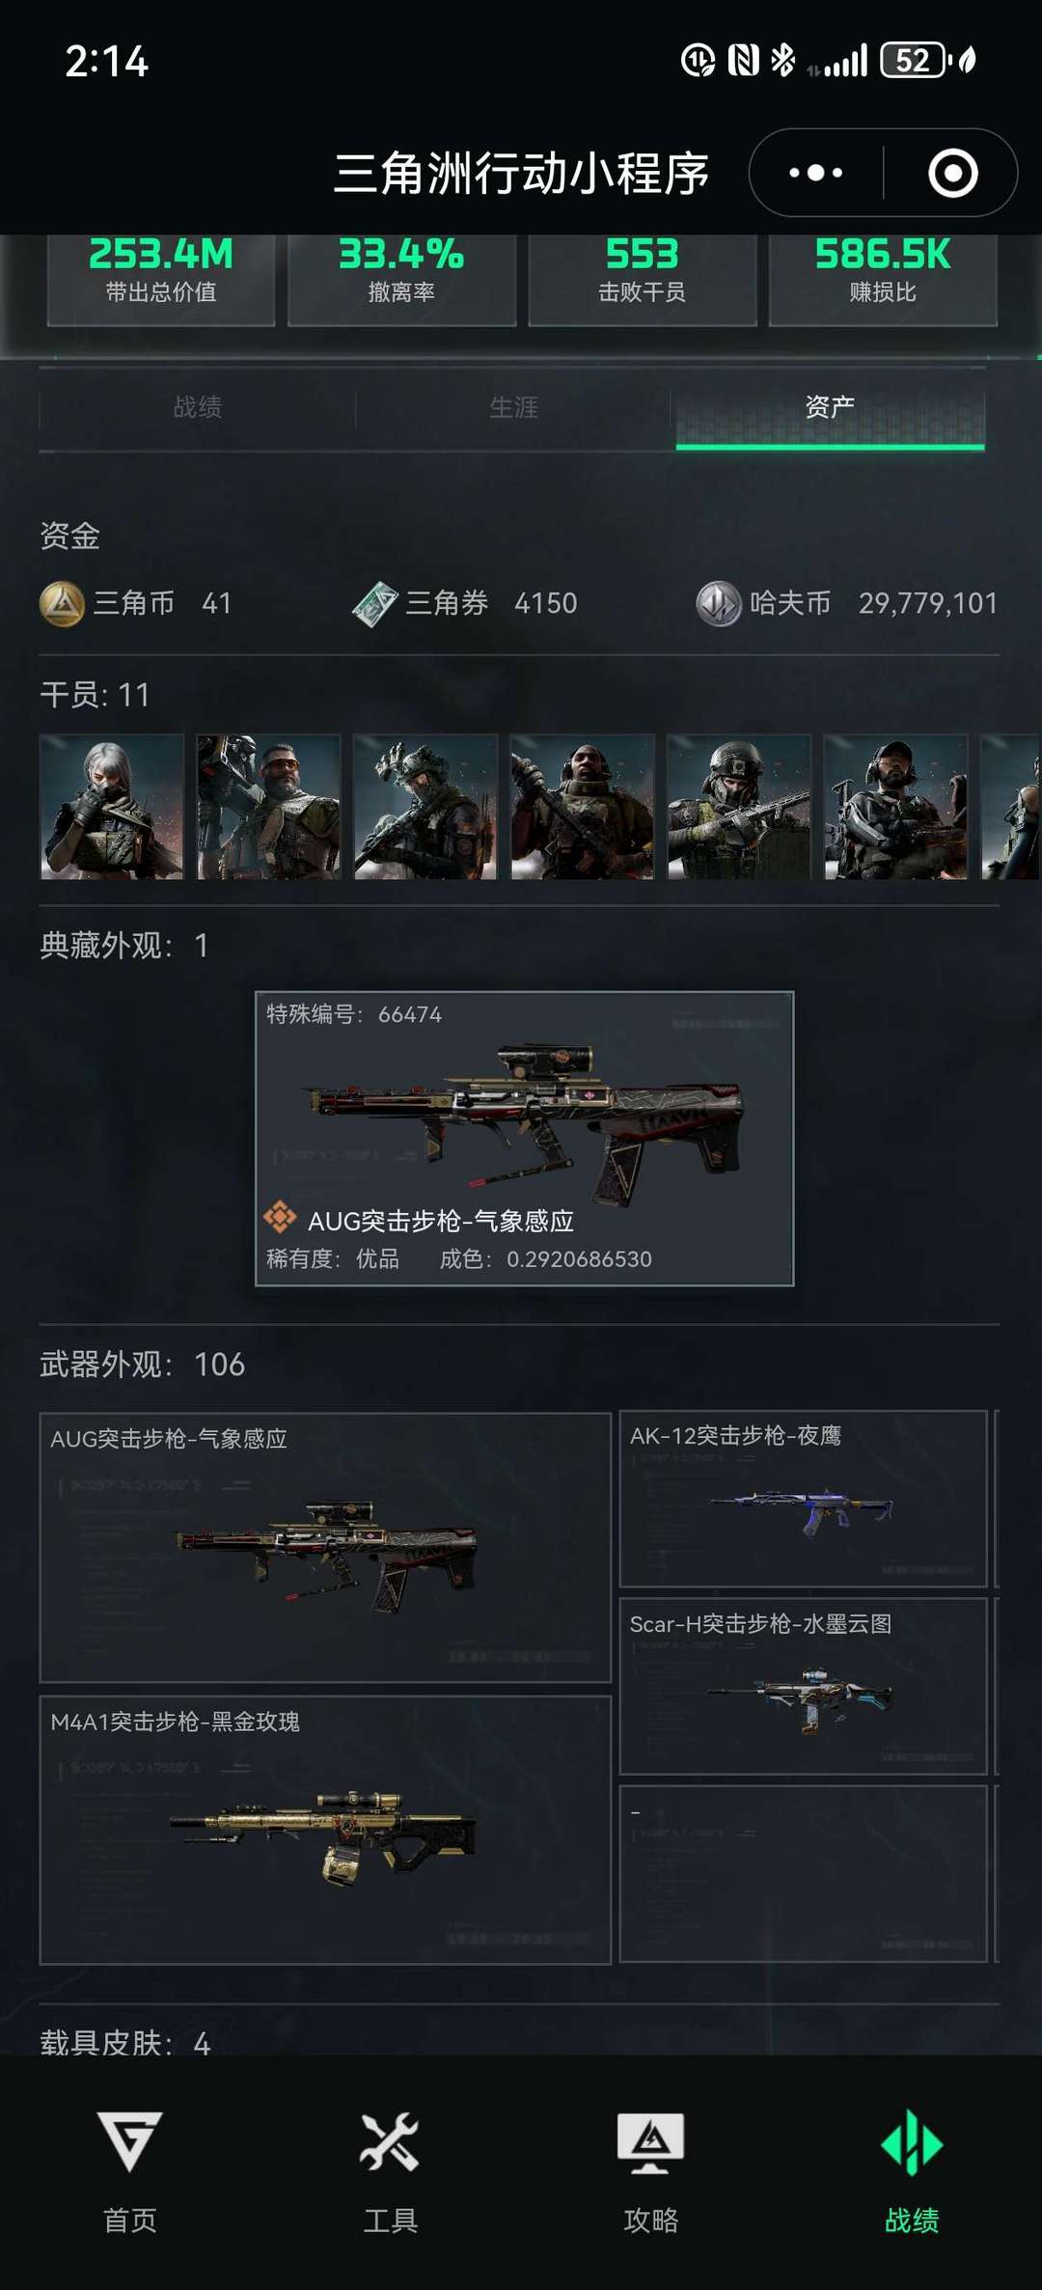Tap the 三角券 ticket icon
This screenshot has height=2290, width=1042.
click(x=375, y=604)
